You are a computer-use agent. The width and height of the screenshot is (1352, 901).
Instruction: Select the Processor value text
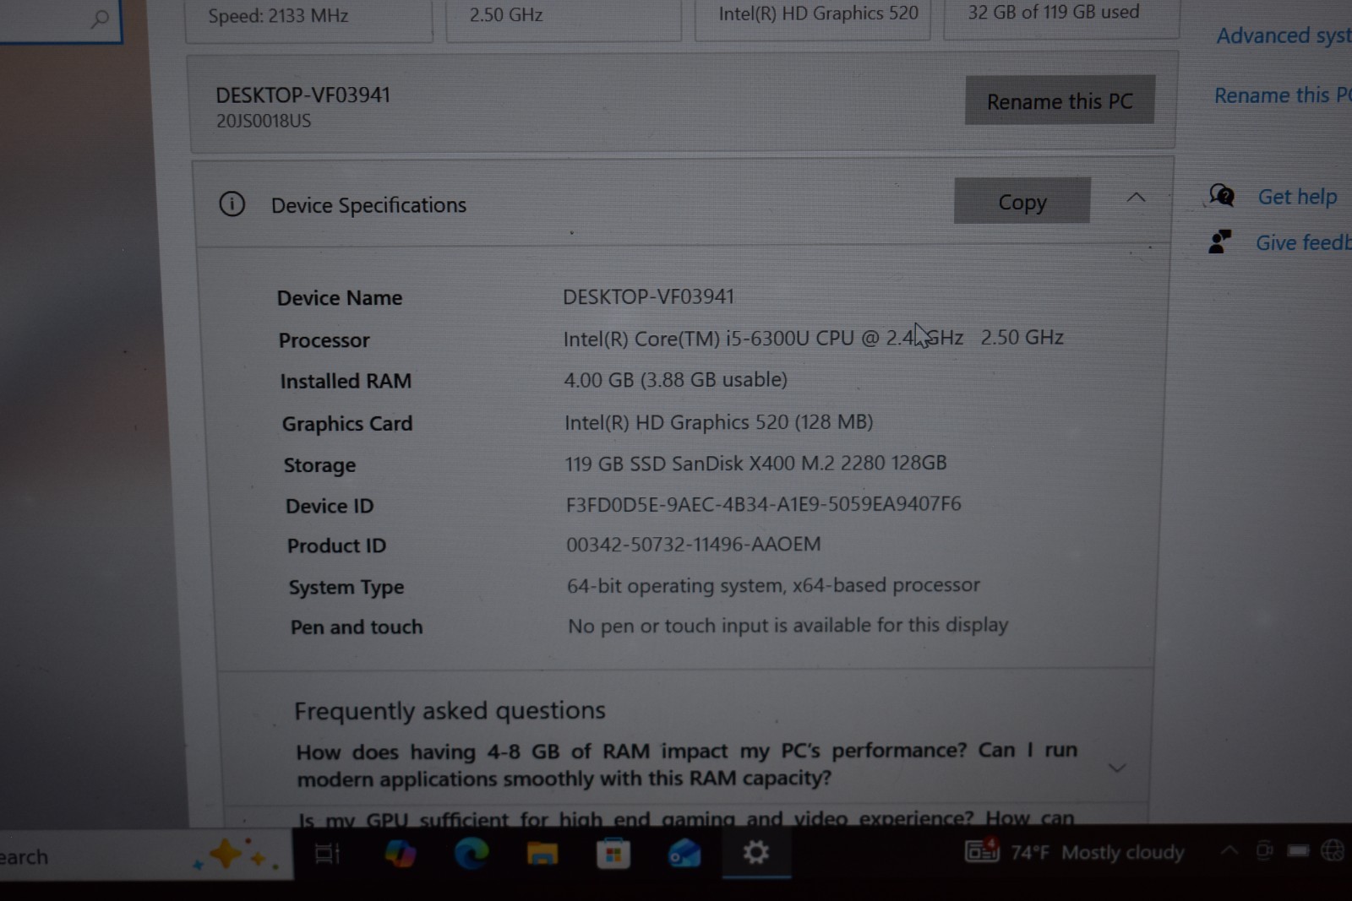813,338
